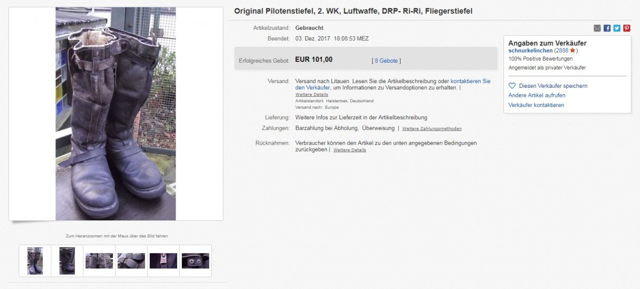The height and width of the screenshot is (289, 640).
Task: Click the feedback score 2888
Action: click(x=562, y=51)
